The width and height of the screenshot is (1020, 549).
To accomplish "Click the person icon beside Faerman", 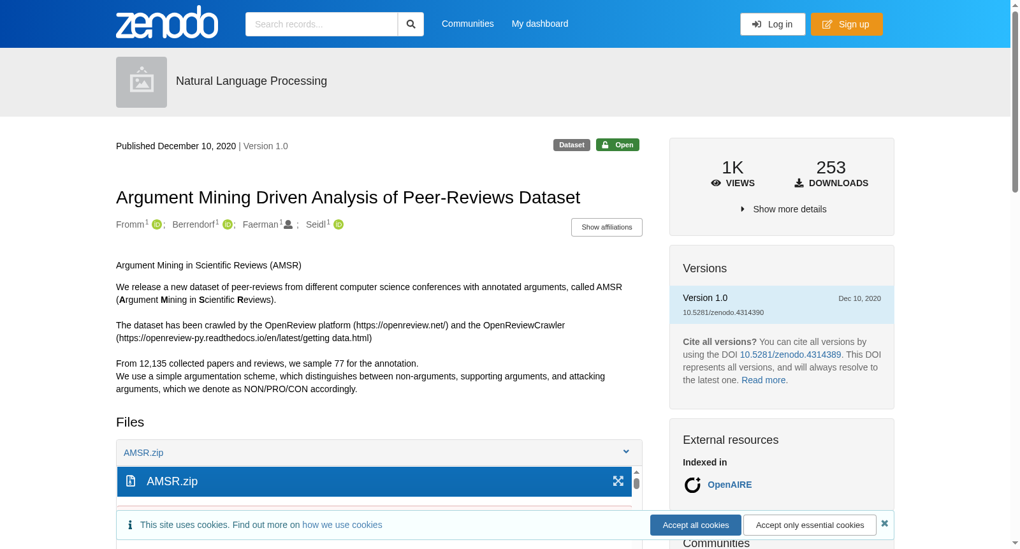I will [x=288, y=224].
